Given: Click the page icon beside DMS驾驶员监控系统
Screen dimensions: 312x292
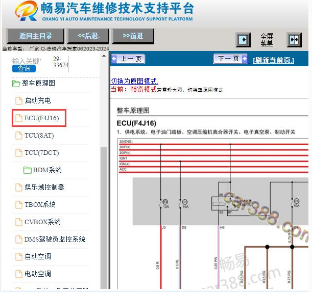Looking at the screenshot, I should click(x=19, y=240).
